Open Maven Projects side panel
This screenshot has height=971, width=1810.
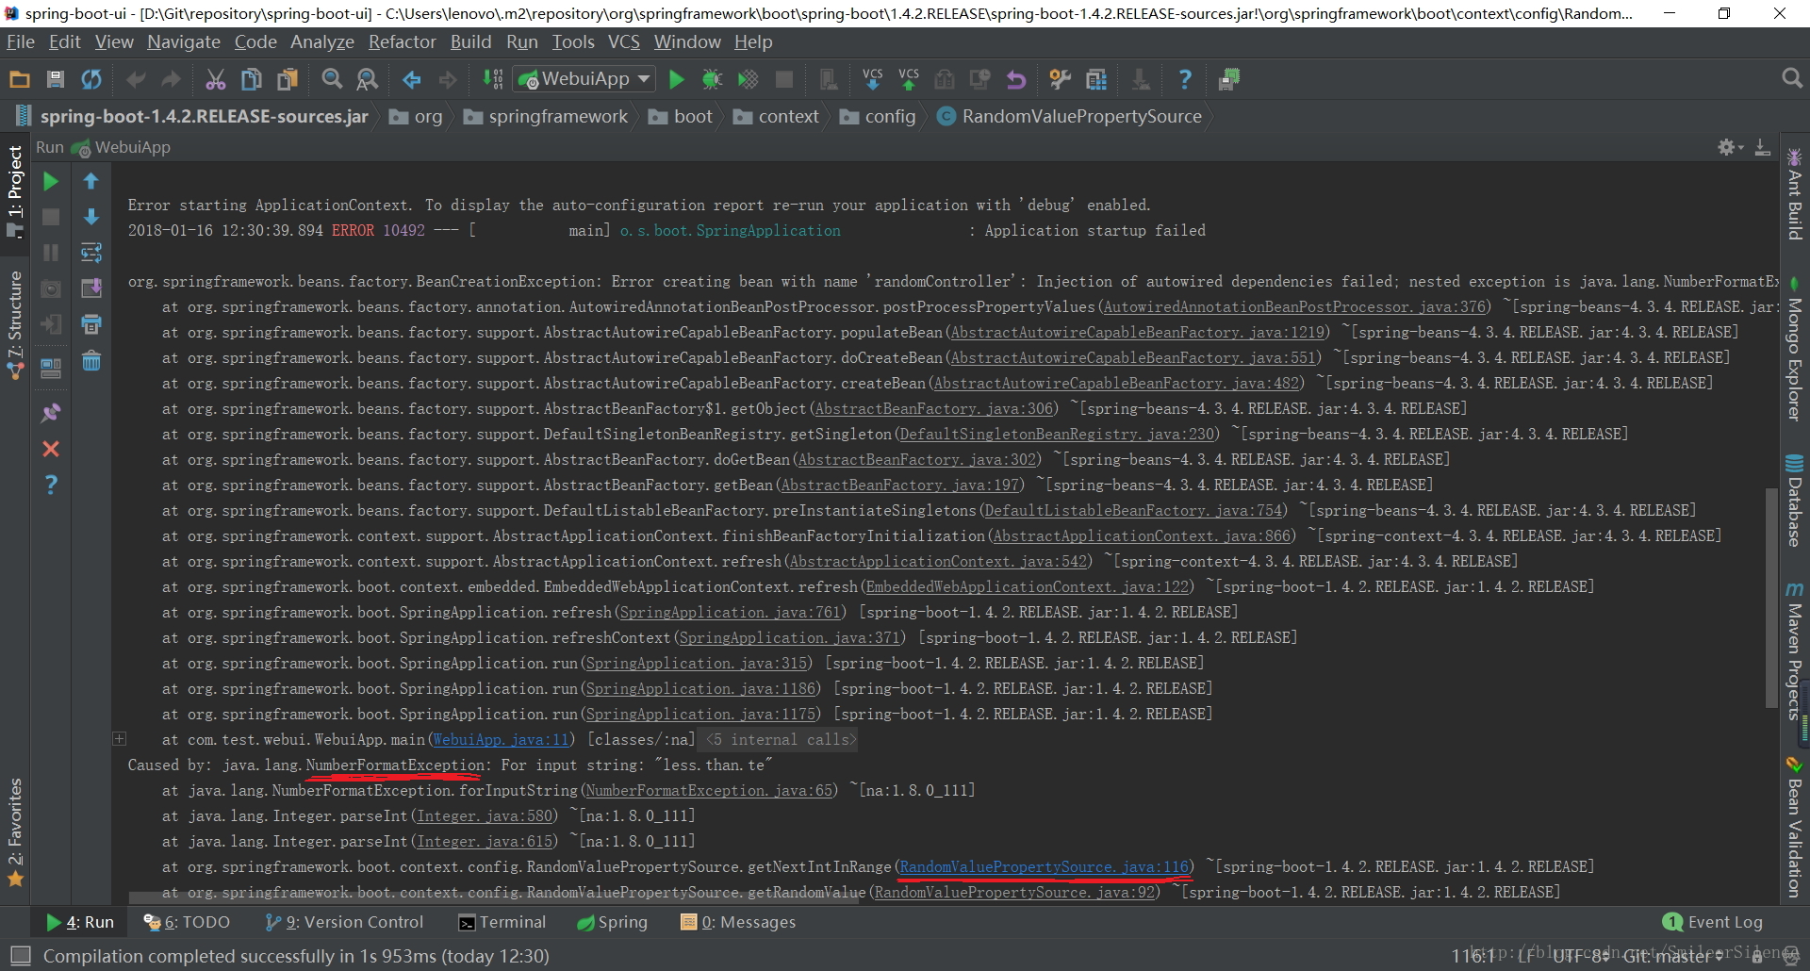pyautogui.click(x=1794, y=650)
